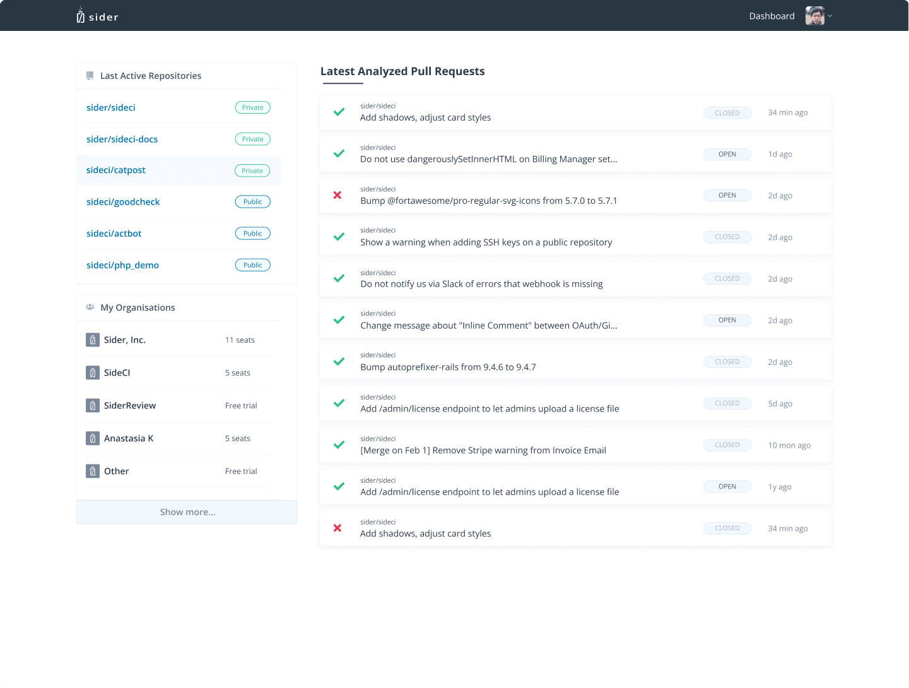Click check icon for 'Do not use dangerouslySetInnerHTML' request
909x688 pixels.
point(339,153)
